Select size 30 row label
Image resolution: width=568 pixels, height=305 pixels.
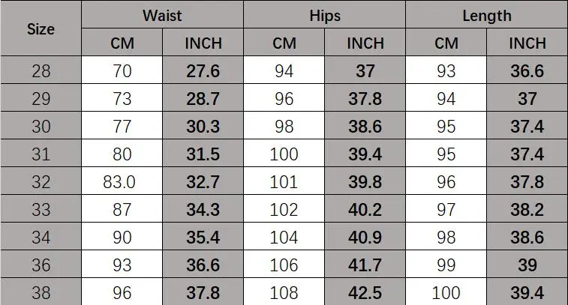coord(41,126)
